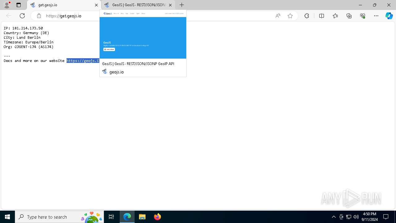
Task: Close the GeoJS REST/JSON/JSONP tab
Action: coord(170,5)
